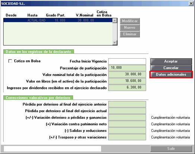Click the Desde column header

tap(11, 15)
